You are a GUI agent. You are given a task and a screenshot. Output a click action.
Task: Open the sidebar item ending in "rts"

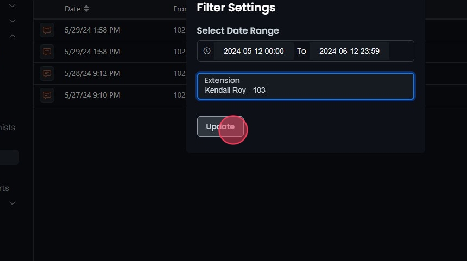(5, 188)
